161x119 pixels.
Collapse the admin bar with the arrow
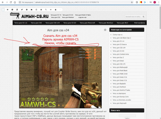tap(60, 10)
